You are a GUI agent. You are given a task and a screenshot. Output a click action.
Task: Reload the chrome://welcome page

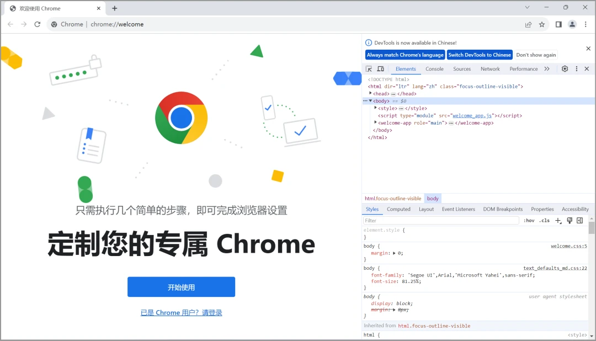point(38,24)
